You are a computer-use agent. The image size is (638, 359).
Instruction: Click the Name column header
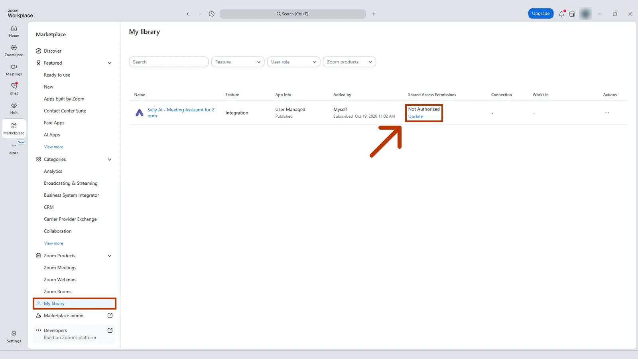pyautogui.click(x=140, y=95)
